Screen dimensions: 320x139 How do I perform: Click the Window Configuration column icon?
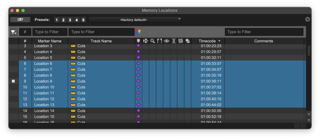pos(188,41)
